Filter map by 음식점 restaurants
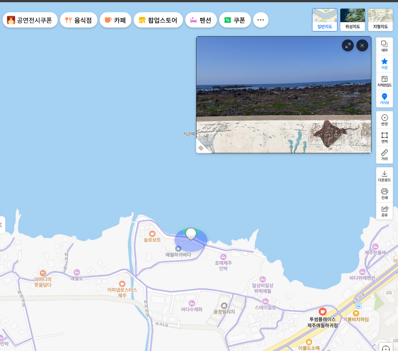This screenshot has width=398, height=351. (79, 20)
